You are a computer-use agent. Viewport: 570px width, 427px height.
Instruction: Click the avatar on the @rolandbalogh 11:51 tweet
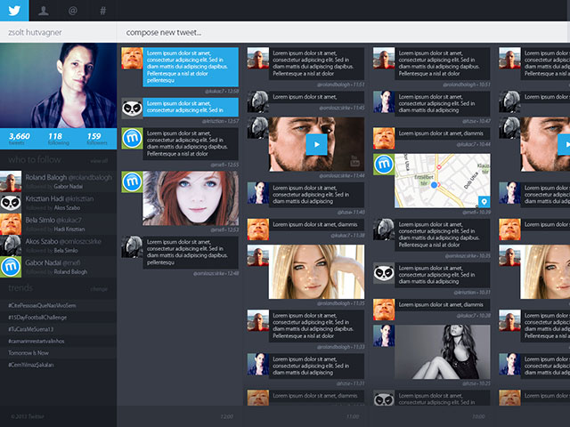258,58
